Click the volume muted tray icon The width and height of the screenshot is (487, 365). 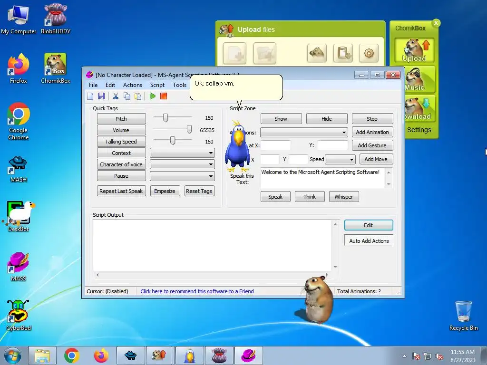click(439, 356)
